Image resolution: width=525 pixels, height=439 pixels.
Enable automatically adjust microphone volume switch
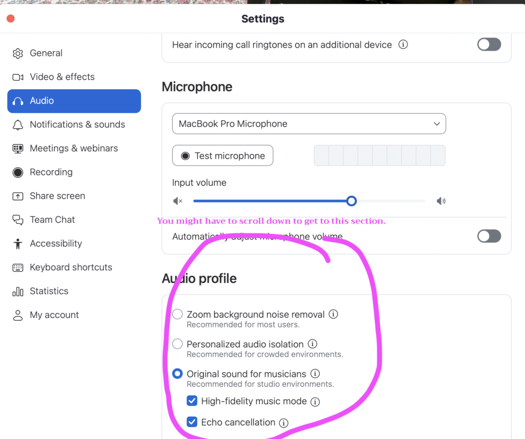tap(489, 236)
